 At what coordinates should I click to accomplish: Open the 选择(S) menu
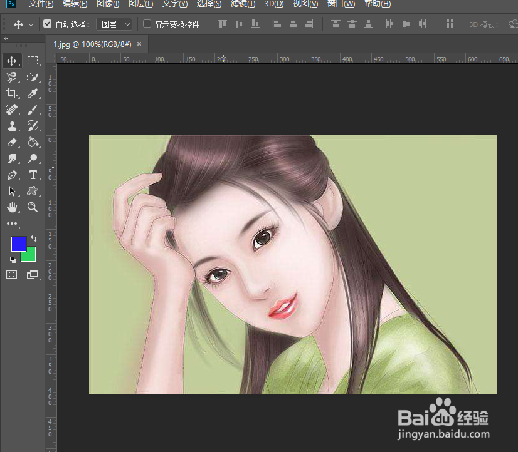pos(209,4)
